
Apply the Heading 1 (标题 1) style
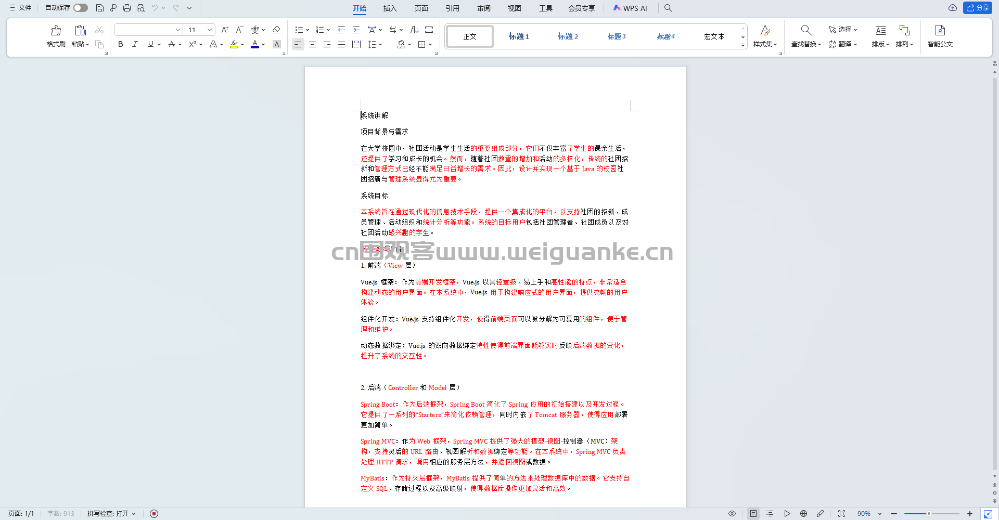(519, 36)
